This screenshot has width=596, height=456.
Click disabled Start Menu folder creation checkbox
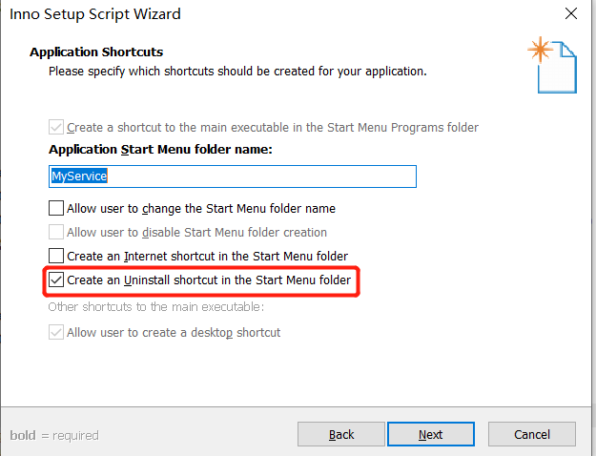click(56, 232)
